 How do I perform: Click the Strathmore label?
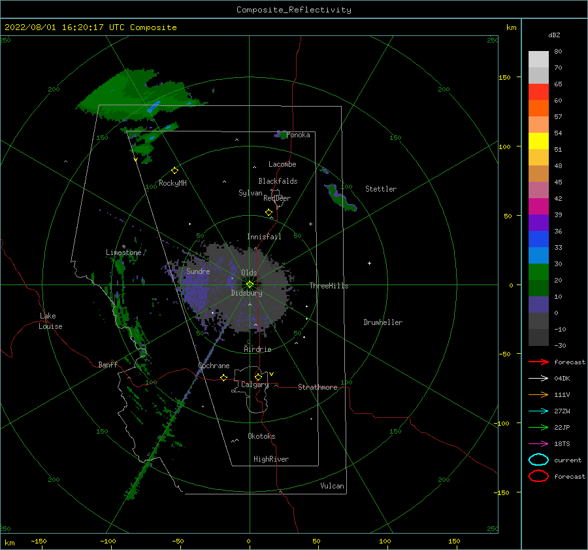pyautogui.click(x=318, y=387)
